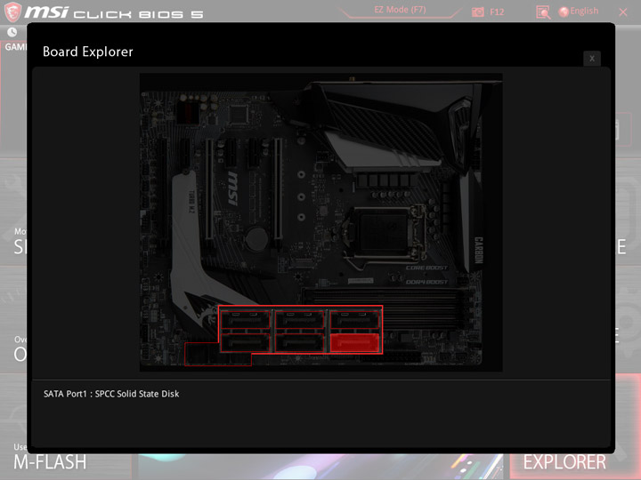The image size is (641, 480).
Task: Close the Board Explorer dialog
Action: 591,59
